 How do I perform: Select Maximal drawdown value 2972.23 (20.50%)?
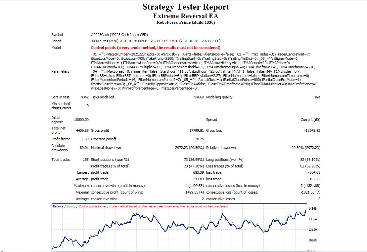(x=190, y=148)
